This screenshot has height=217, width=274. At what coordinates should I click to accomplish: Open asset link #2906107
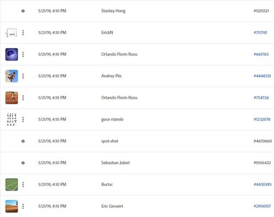click(x=262, y=206)
